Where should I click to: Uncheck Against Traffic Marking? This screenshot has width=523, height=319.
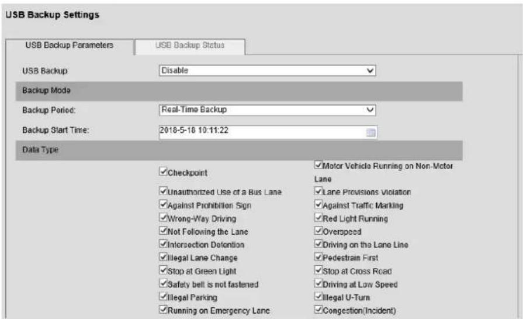pyautogui.click(x=318, y=204)
